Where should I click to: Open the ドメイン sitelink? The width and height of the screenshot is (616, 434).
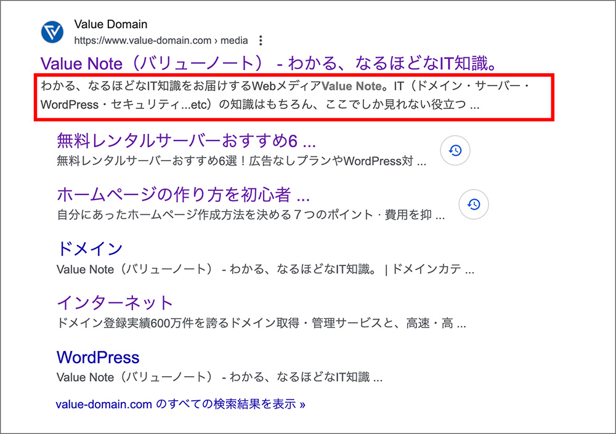(89, 249)
